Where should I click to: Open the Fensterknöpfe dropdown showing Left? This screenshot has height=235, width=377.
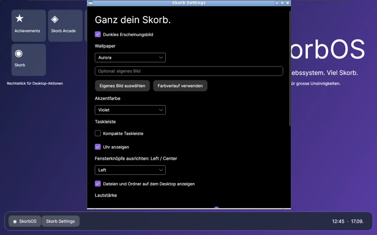point(130,170)
